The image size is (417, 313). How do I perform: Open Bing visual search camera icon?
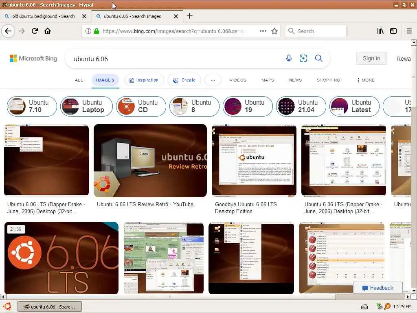303,58
